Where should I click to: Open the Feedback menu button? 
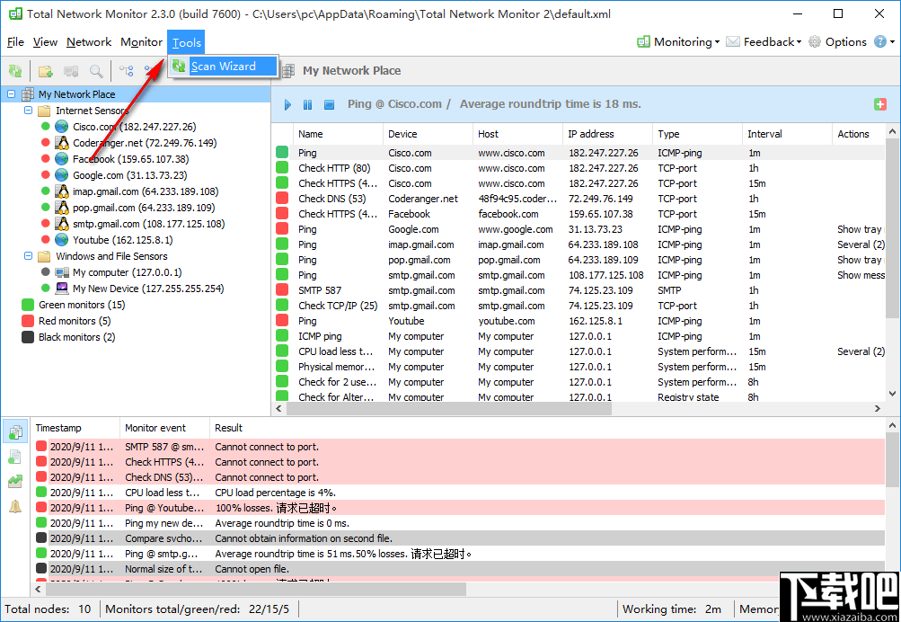coord(764,41)
